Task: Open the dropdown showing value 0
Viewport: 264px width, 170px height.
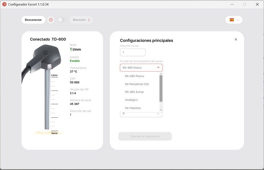Action: 141,114
